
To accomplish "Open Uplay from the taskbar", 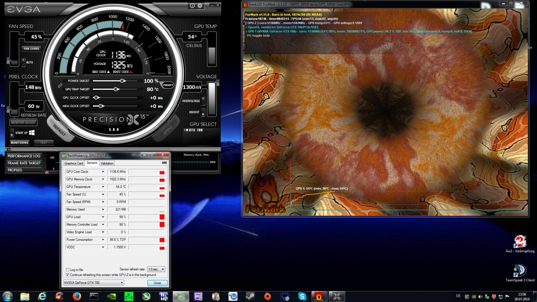I will 233,296.
